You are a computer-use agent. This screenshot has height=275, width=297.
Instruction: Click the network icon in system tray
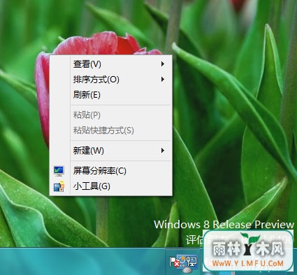[191, 262]
